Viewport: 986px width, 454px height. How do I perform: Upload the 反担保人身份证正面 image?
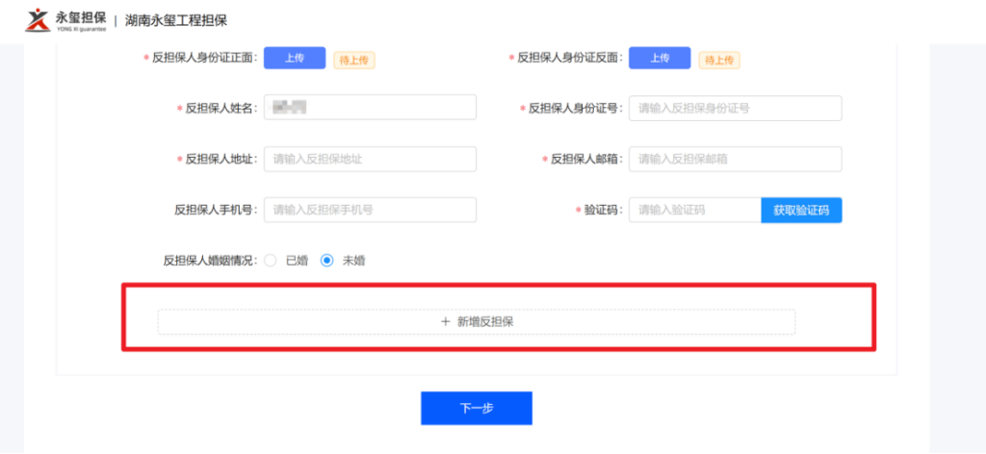[x=295, y=58]
